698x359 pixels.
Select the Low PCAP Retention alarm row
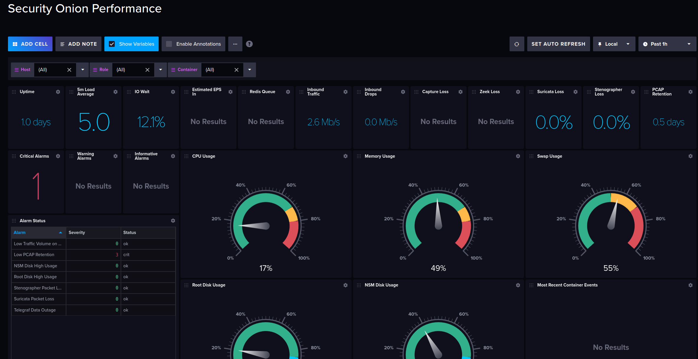point(34,255)
